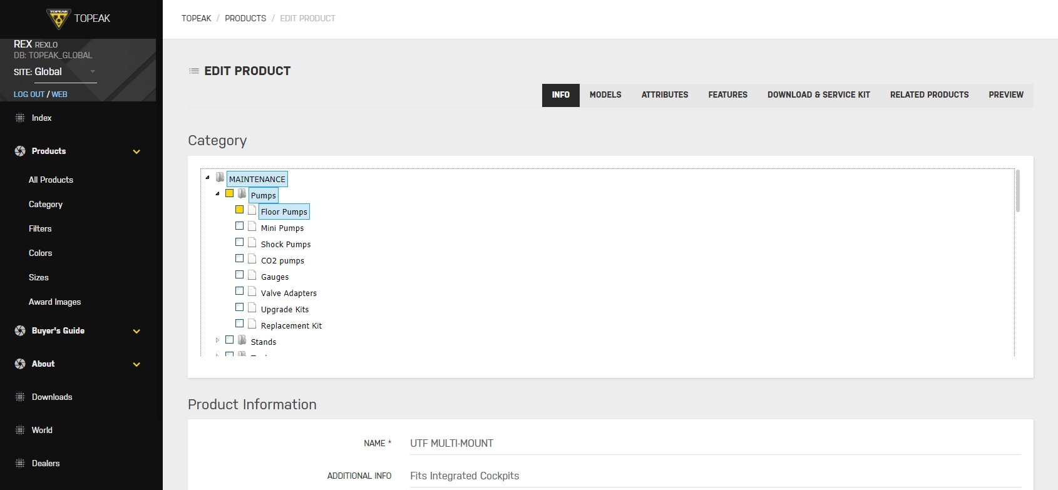The image size is (1058, 490).
Task: Open the FEATURES tab
Action: [728, 95]
